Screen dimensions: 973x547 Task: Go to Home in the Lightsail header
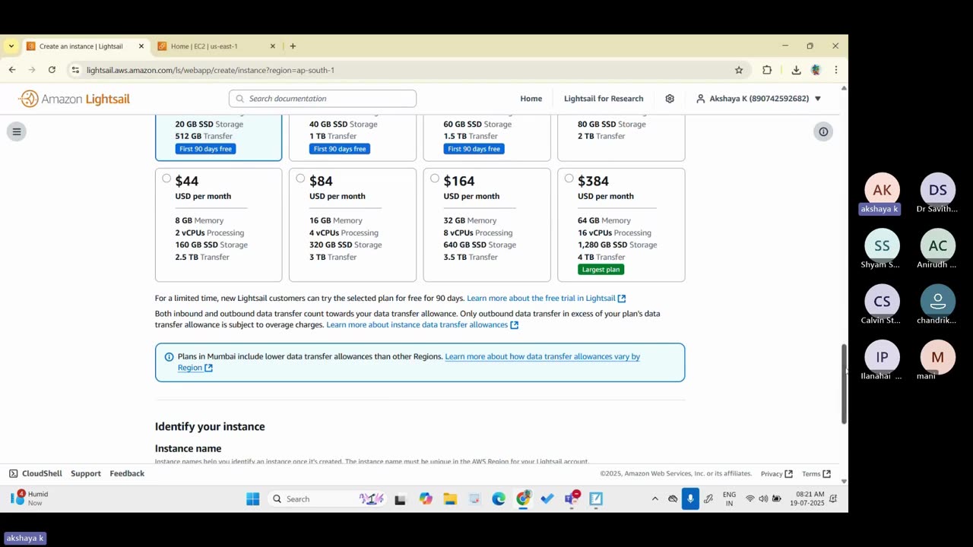coord(531,99)
